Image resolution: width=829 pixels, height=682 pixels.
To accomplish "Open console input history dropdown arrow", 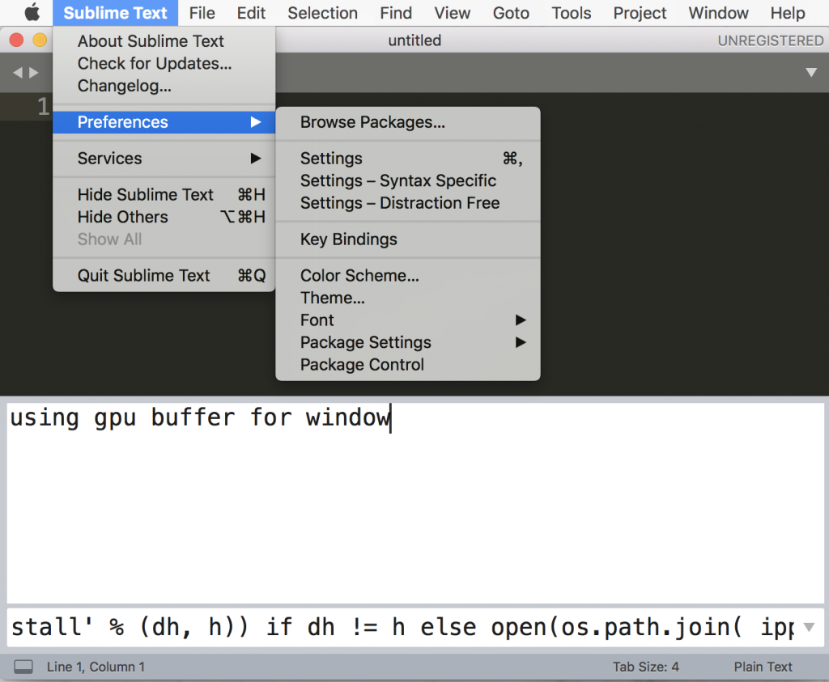I will coord(809,627).
